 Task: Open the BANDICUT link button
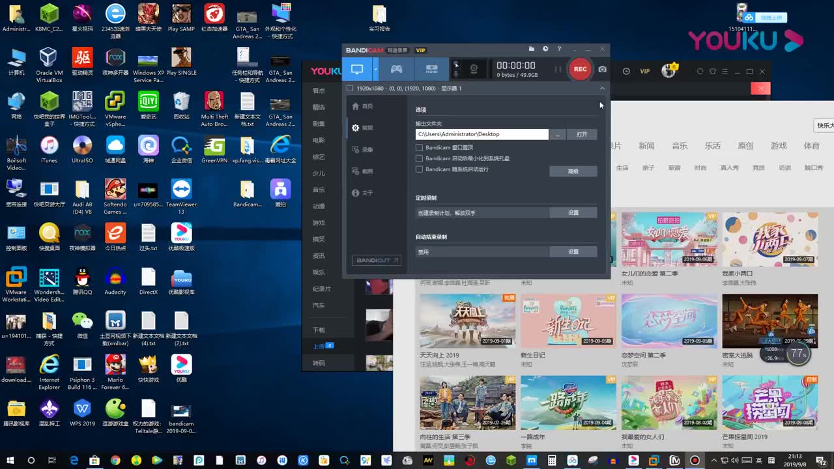tap(377, 260)
